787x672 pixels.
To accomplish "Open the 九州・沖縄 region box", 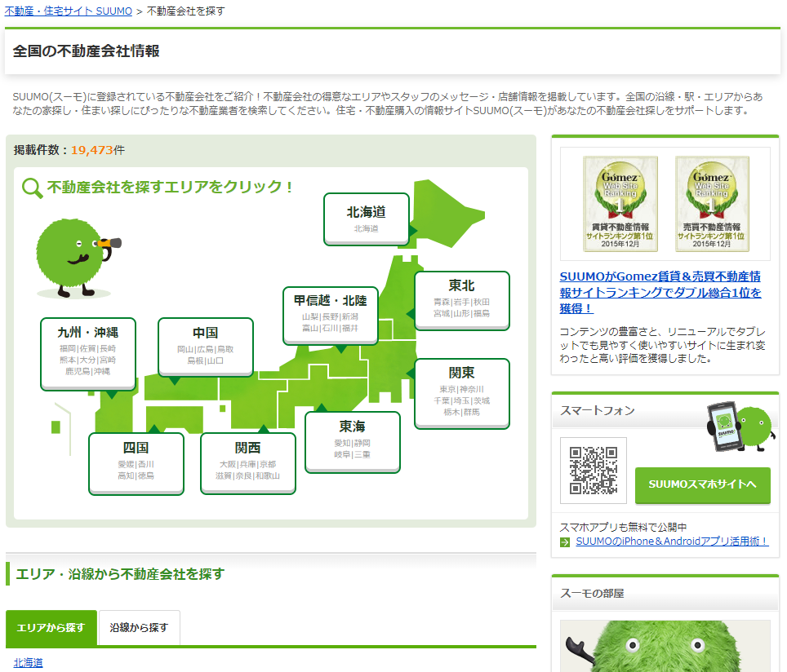I will click(x=88, y=354).
